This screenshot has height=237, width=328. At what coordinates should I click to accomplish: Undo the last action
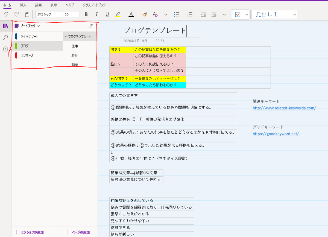6,14
